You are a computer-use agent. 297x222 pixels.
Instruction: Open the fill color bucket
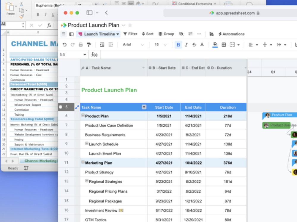[x=215, y=45]
